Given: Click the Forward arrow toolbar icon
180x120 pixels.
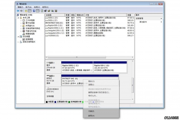Looking at the screenshot, I should click(x=21, y=11).
